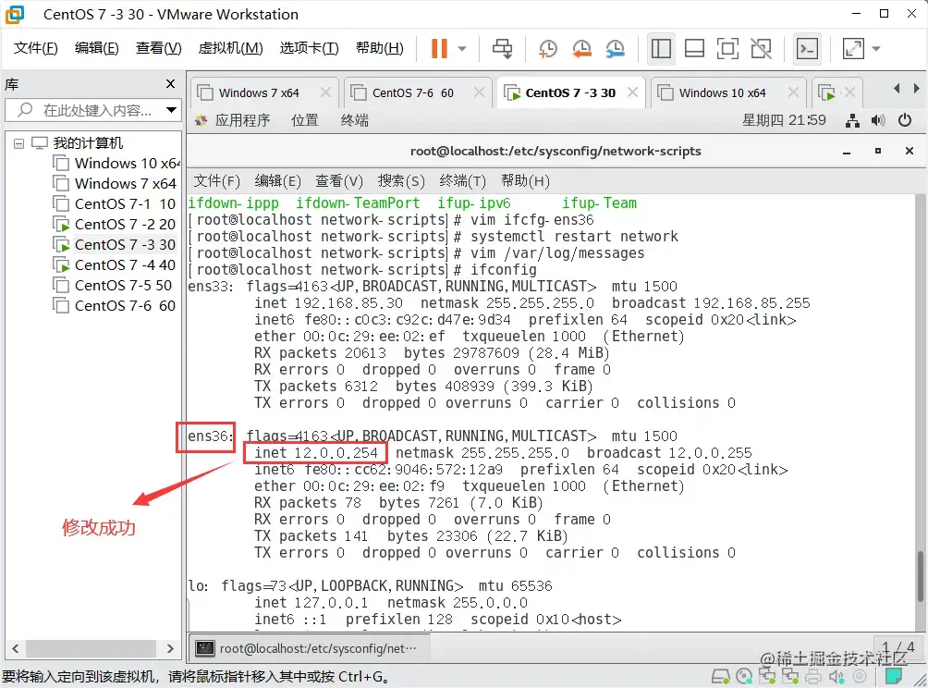
Task: Click the network icon in CentOS panel
Action: coord(852,121)
